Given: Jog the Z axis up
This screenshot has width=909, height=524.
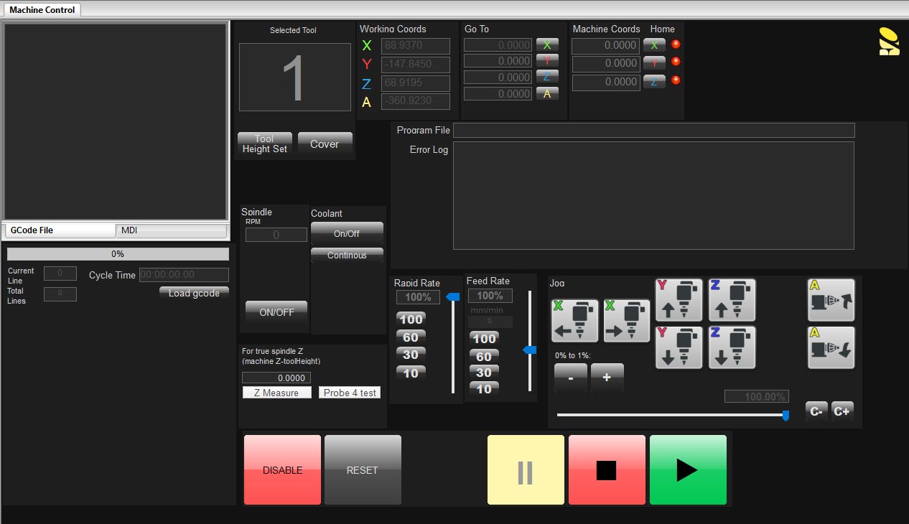Looking at the screenshot, I should 732,300.
